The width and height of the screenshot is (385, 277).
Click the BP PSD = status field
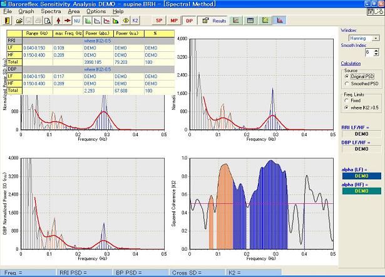(x=141, y=273)
